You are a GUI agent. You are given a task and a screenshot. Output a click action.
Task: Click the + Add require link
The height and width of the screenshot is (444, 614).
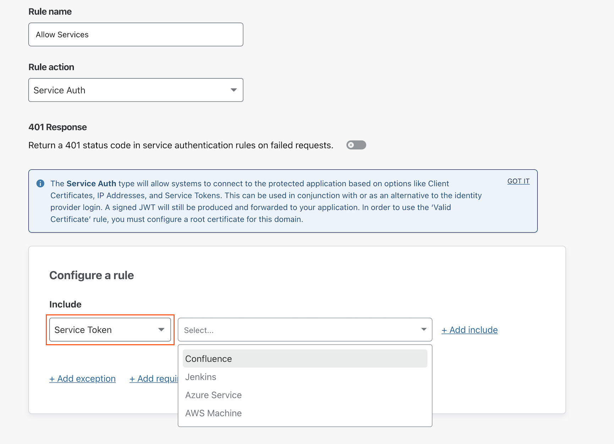pos(154,379)
